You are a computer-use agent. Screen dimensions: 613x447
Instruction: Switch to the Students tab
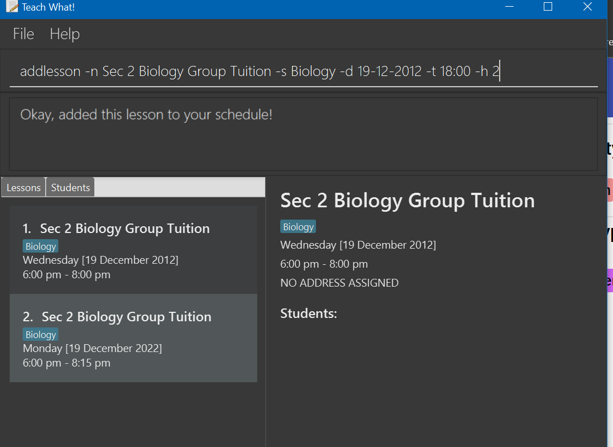click(x=70, y=188)
